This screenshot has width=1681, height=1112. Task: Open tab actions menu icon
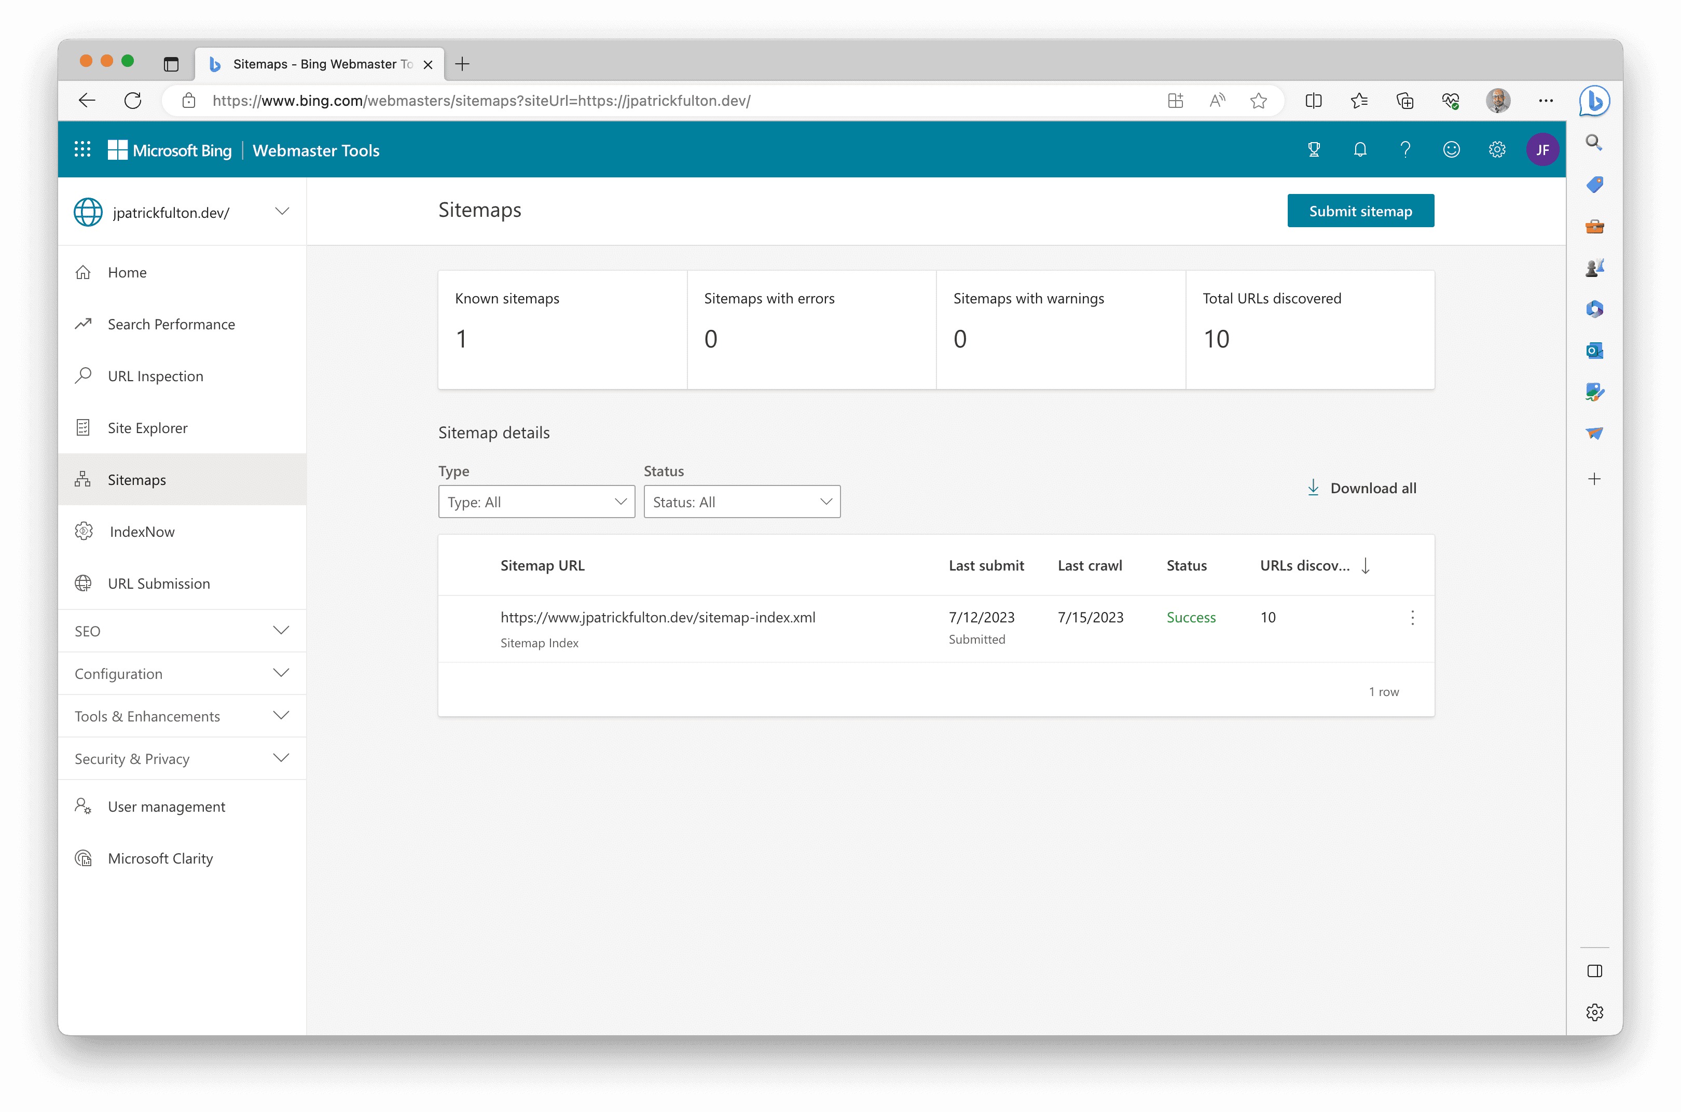[x=171, y=64]
